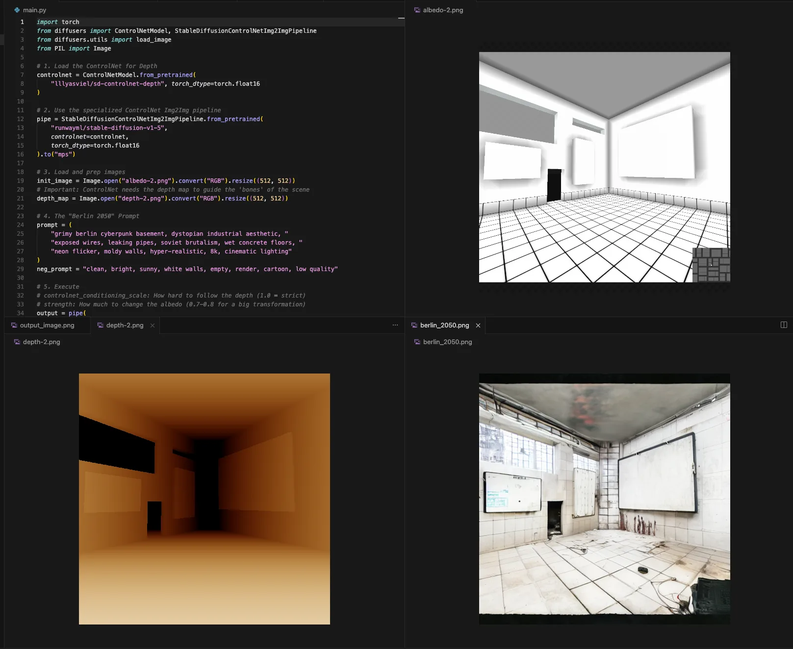Switch to the output_image.png tab
Viewport: 793px width, 649px height.
47,325
